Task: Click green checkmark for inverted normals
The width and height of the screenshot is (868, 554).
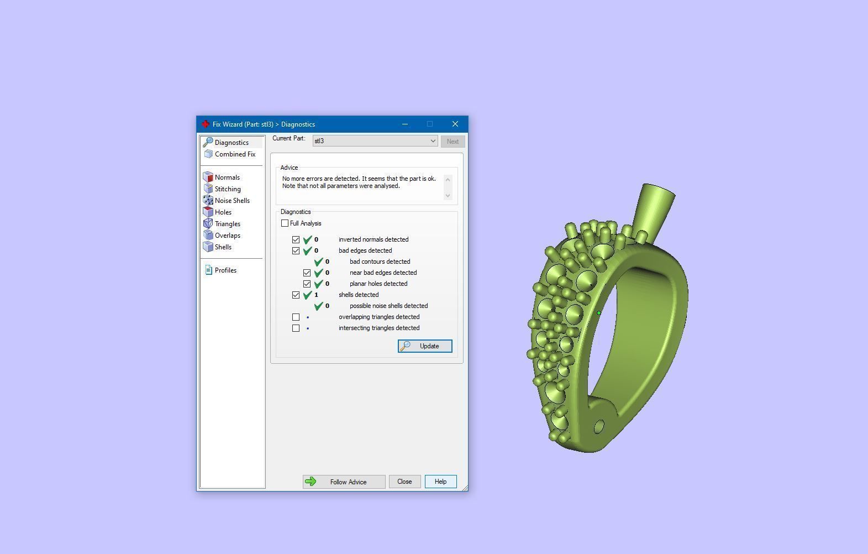Action: pyautogui.click(x=308, y=239)
